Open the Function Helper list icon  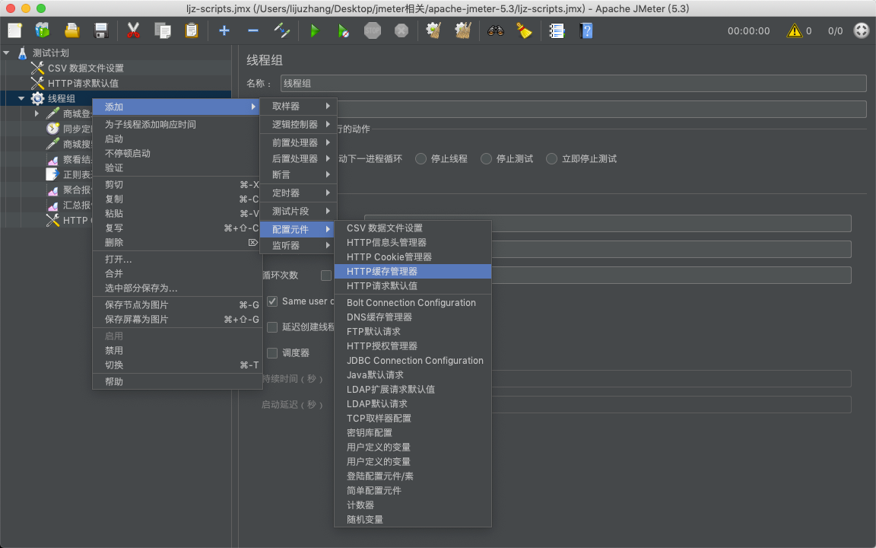(x=557, y=30)
